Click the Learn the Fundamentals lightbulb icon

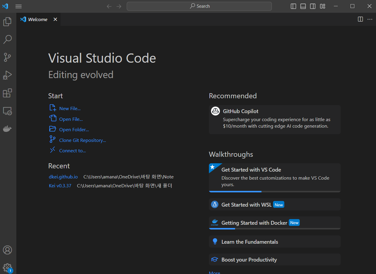215,242
